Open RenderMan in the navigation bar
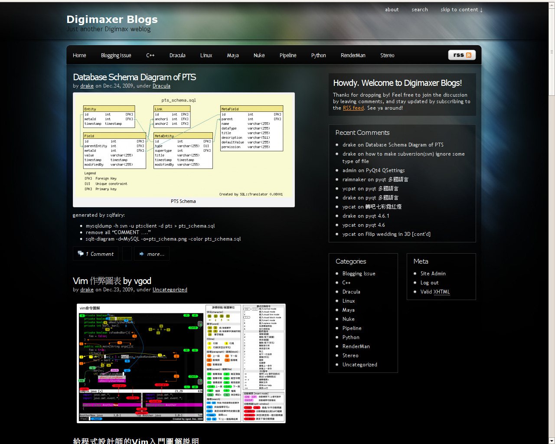The image size is (555, 444). point(353,55)
